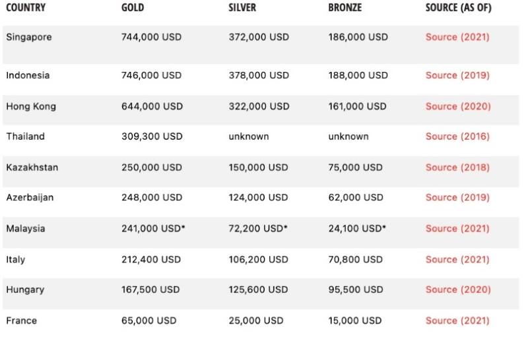Viewport: 526px width, 339px height.
Task: Open the Italy Source (2021) link
Action: click(x=457, y=260)
